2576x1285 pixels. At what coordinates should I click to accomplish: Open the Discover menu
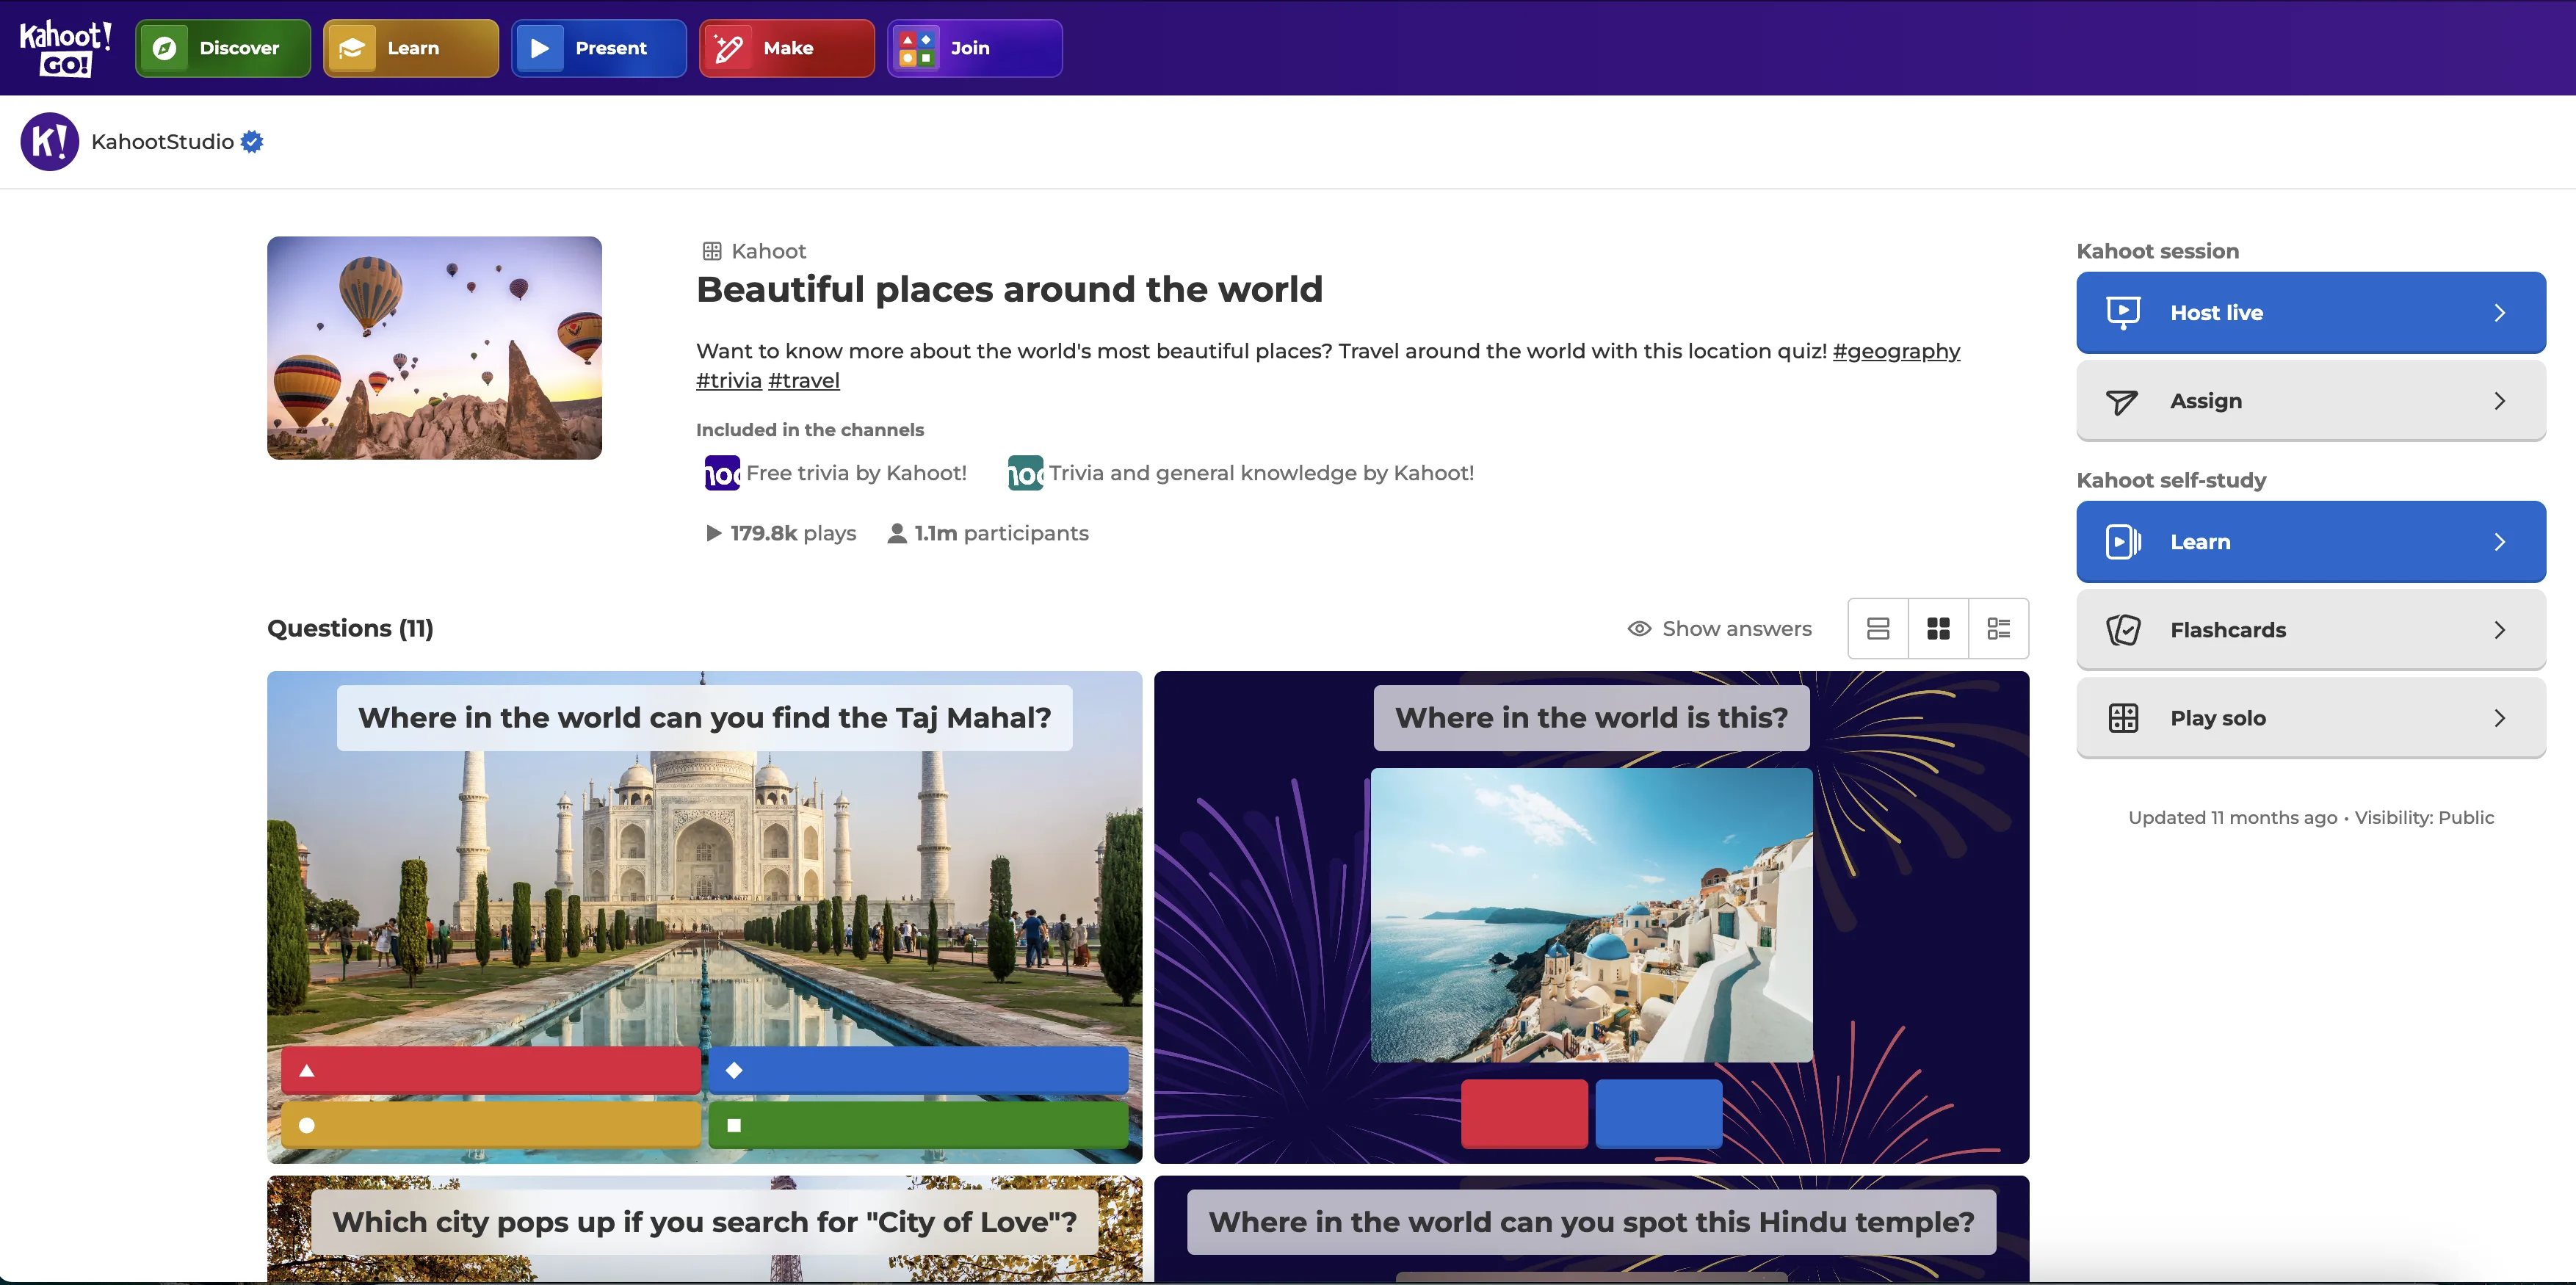[222, 47]
